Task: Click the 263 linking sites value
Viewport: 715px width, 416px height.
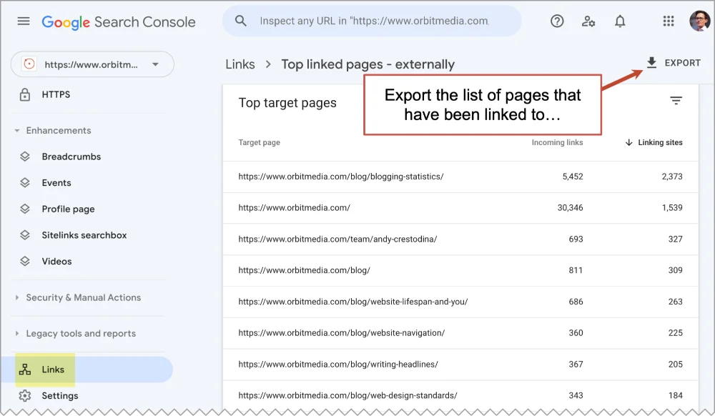Action: pyautogui.click(x=676, y=302)
